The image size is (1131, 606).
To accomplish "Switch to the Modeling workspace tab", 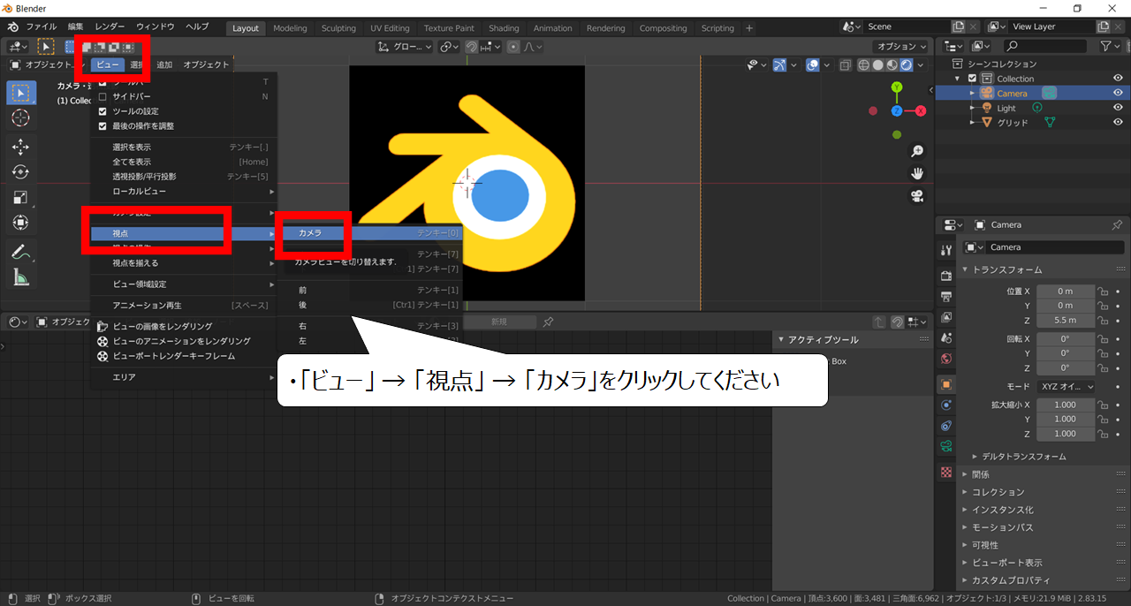I will tap(290, 28).
